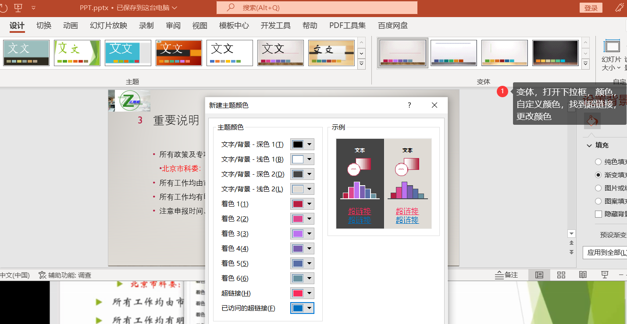Expand the 变体 variants gallery more arrow
This screenshot has height=324, width=627.
click(x=586, y=64)
